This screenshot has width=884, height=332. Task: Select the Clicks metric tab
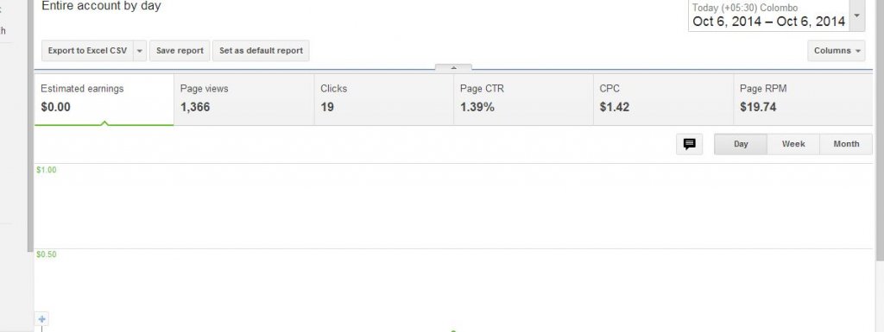(384, 100)
